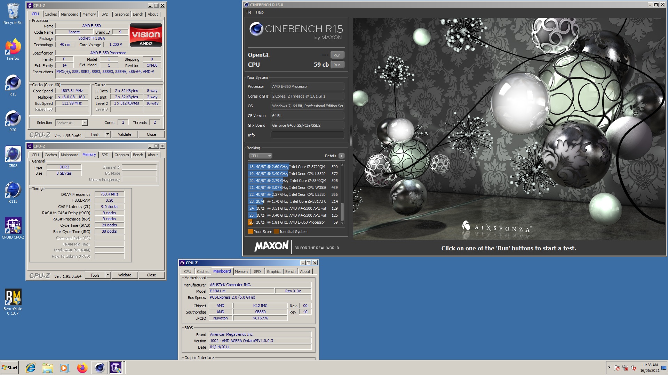Switch to CPU-Z via its taskbar icon
This screenshot has height=375, width=668.
pyautogui.click(x=116, y=368)
